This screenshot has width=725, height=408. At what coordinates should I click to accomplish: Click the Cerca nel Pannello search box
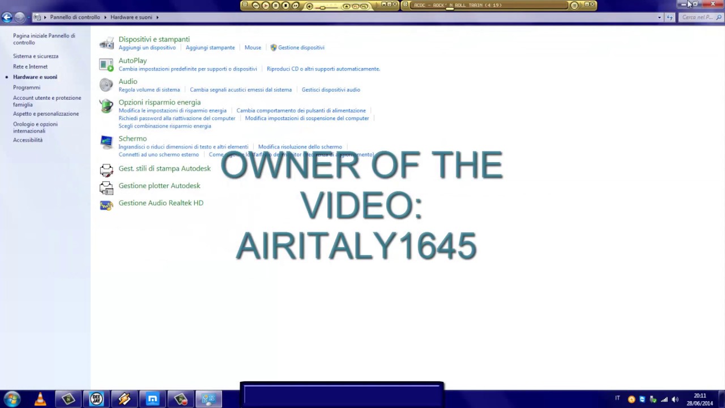coord(701,18)
